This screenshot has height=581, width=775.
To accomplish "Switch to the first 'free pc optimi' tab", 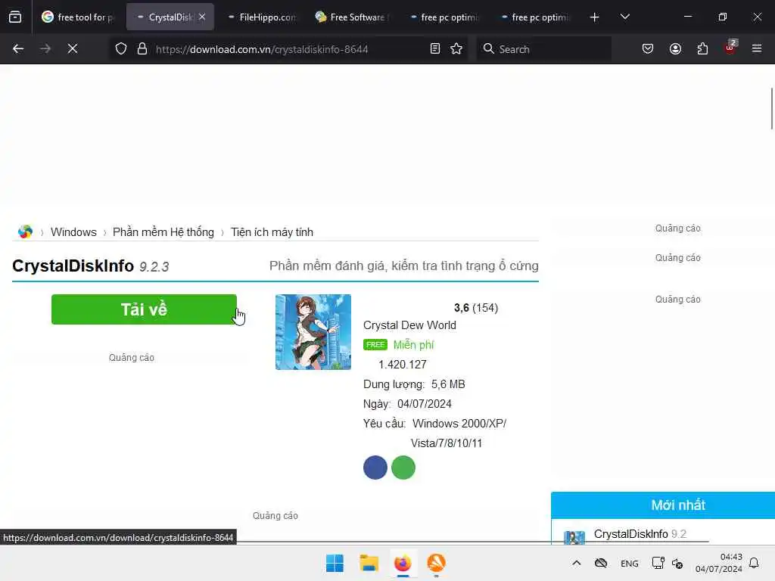I will tap(443, 17).
